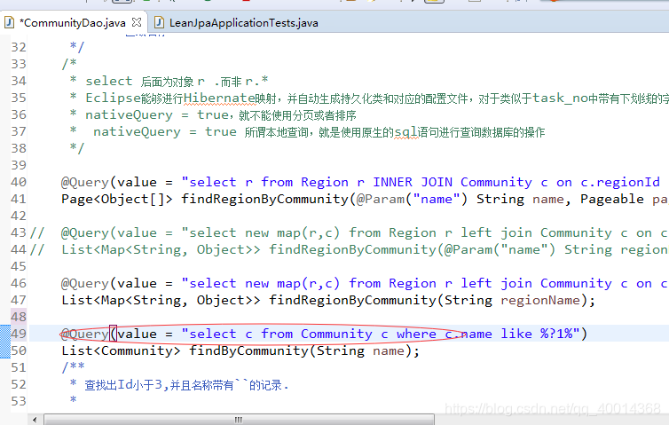Click the Javadoc comment text on line 52
This screenshot has width=669, height=425.
point(186,385)
